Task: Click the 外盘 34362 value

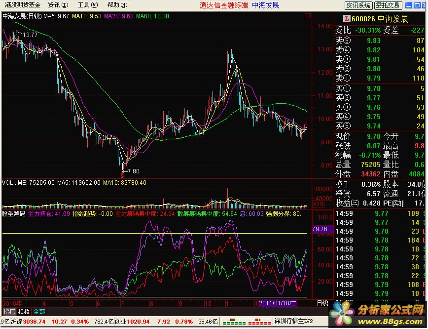Action: (x=371, y=174)
